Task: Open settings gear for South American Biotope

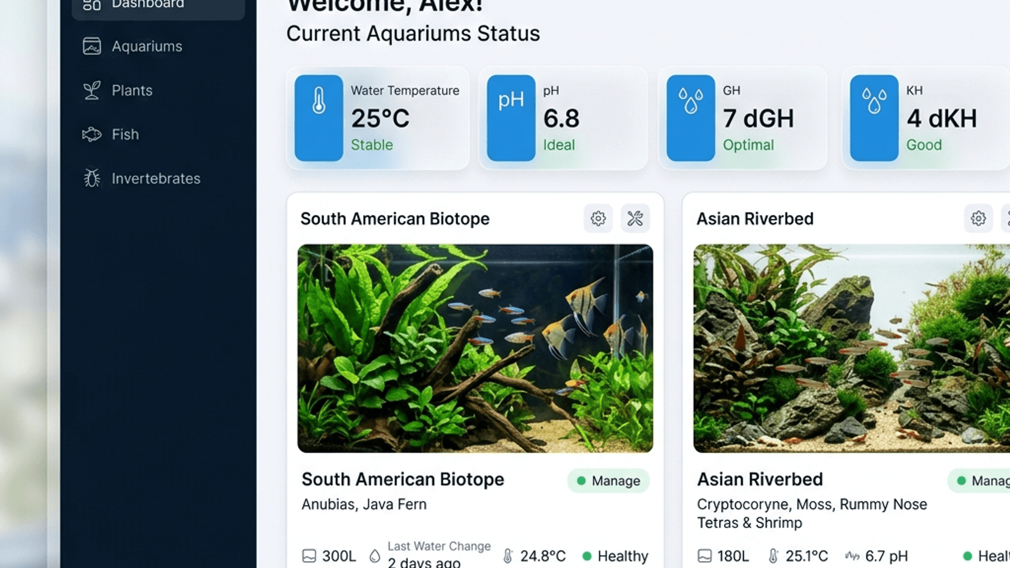Action: (598, 218)
